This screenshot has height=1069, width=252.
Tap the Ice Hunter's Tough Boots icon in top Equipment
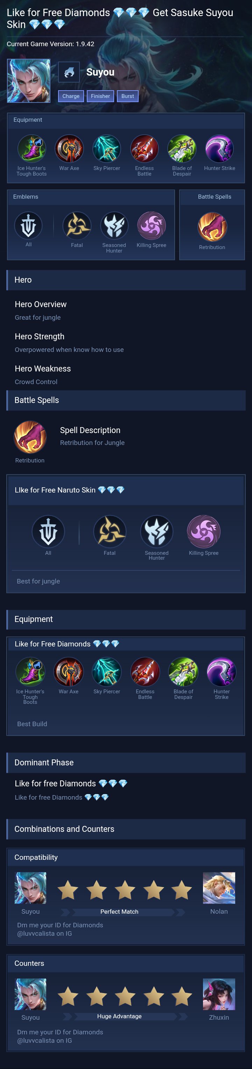pyautogui.click(x=31, y=148)
